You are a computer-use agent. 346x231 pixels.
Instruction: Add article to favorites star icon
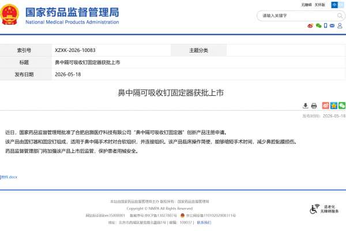tap(334, 106)
